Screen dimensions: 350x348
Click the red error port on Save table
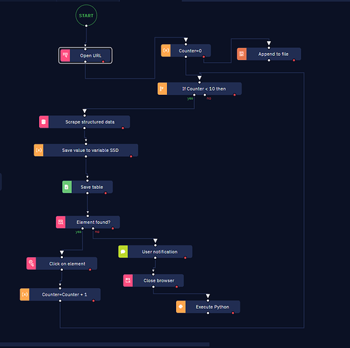(x=105, y=193)
